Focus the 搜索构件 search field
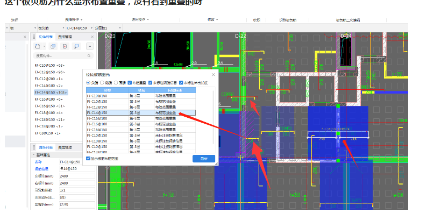Viewport: 441px width, 213px height. (x=63, y=56)
